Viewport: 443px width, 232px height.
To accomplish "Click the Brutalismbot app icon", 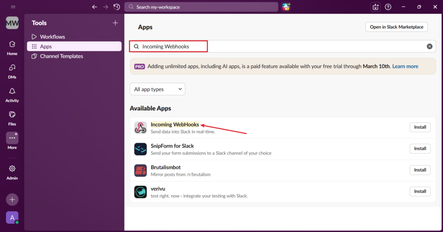I will [x=141, y=171].
